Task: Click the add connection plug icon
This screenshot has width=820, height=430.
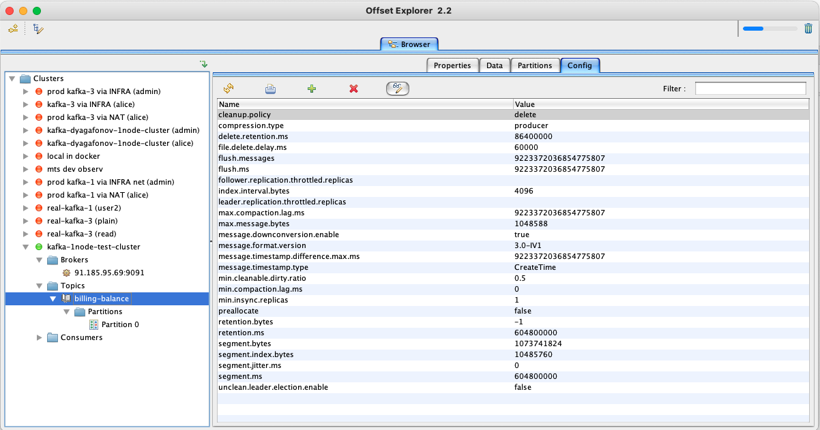Action: click(x=13, y=29)
